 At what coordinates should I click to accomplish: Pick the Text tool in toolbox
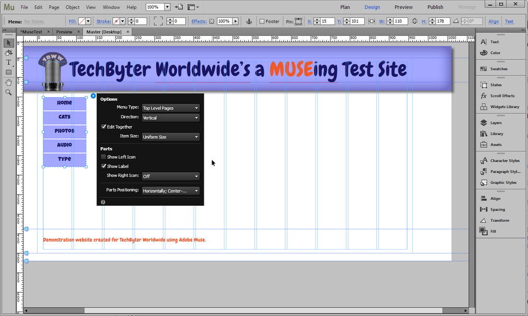9,62
